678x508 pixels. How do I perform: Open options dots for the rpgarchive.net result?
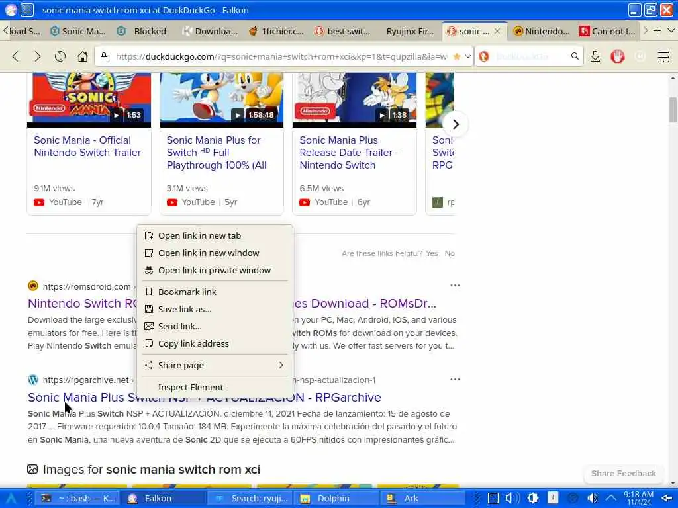pos(455,379)
